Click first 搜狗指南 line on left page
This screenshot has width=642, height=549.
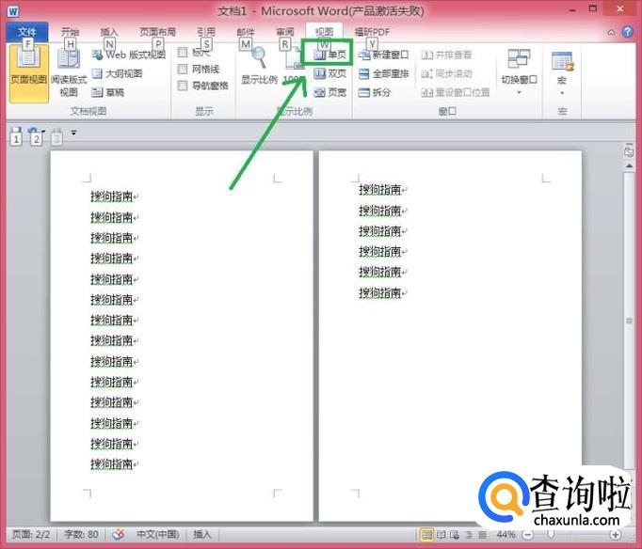tap(114, 196)
